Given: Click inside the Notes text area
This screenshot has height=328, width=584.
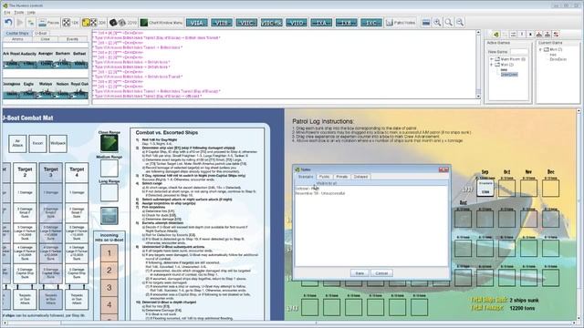Looking at the screenshot, I should pos(371,226).
